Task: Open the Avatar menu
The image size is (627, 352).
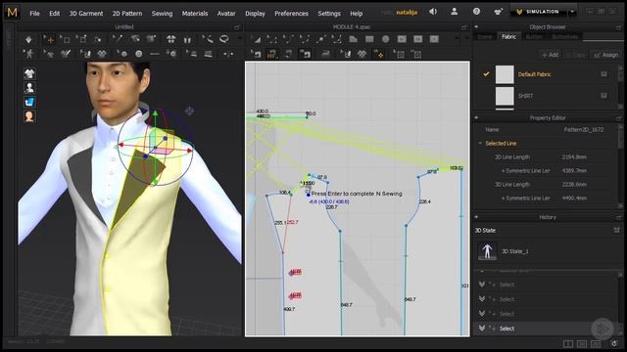Action: (x=226, y=13)
